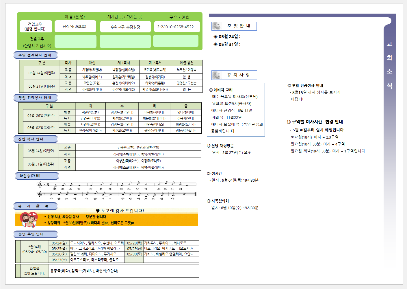Click the feast names 필립보 네리, 다미아노, 푸가시오
The width and height of the screenshot is (407, 289).
point(93,254)
